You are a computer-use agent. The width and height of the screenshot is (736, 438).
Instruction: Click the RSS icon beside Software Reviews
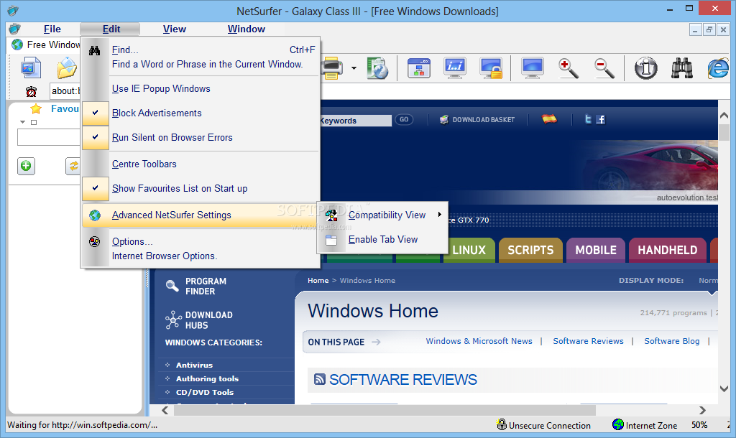point(320,379)
